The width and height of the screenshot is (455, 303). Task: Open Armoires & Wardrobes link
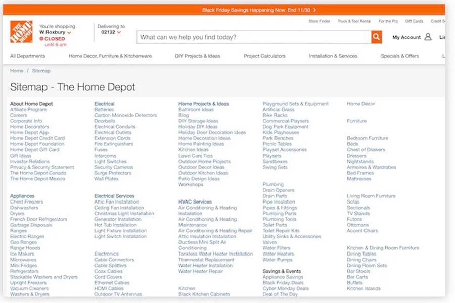pyautogui.click(x=372, y=167)
